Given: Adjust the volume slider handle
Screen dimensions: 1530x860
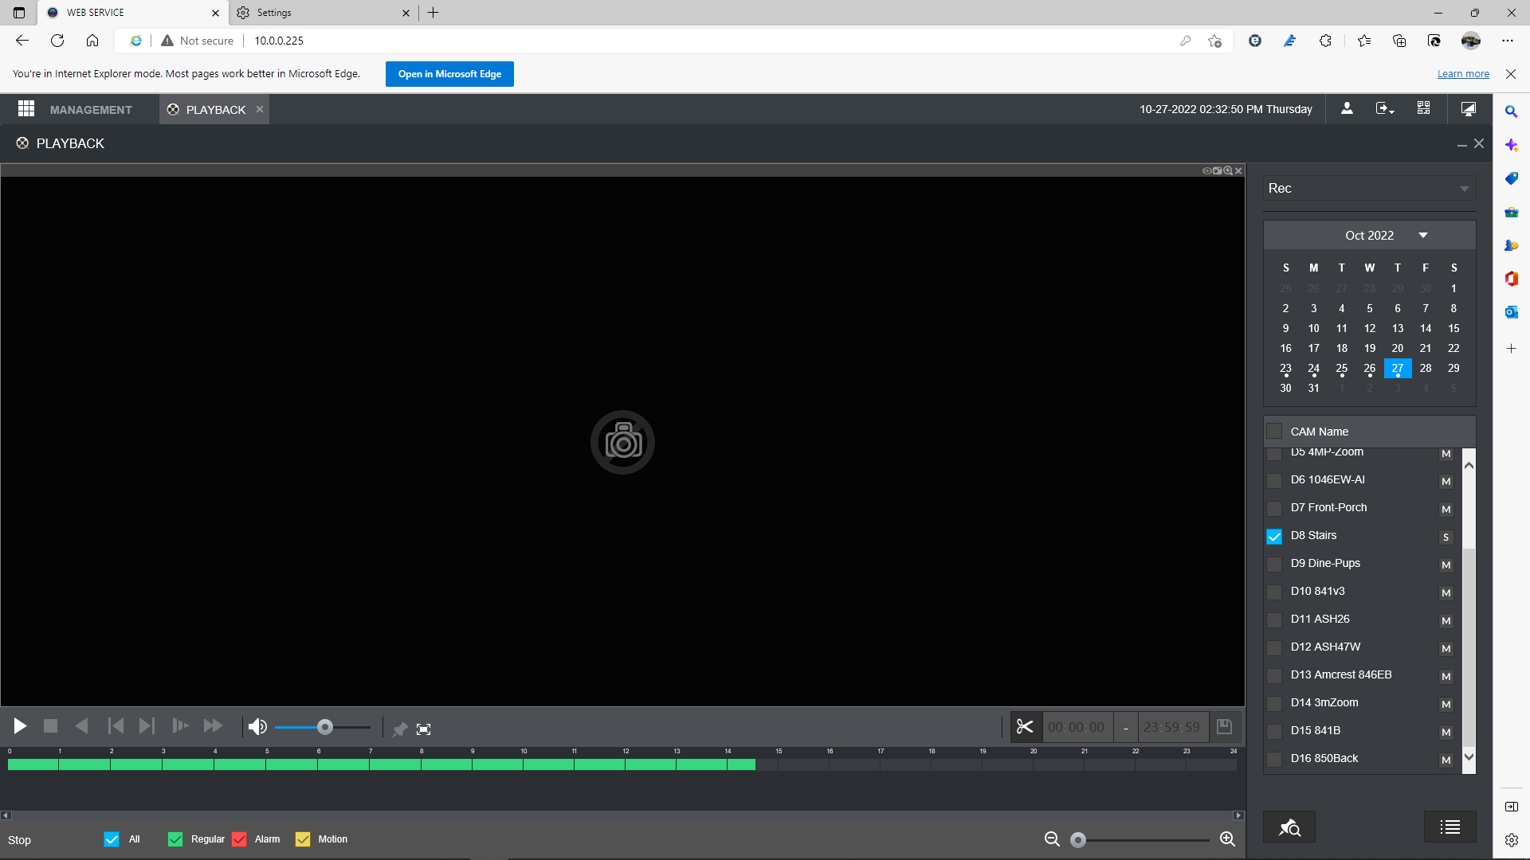Looking at the screenshot, I should 324,727.
